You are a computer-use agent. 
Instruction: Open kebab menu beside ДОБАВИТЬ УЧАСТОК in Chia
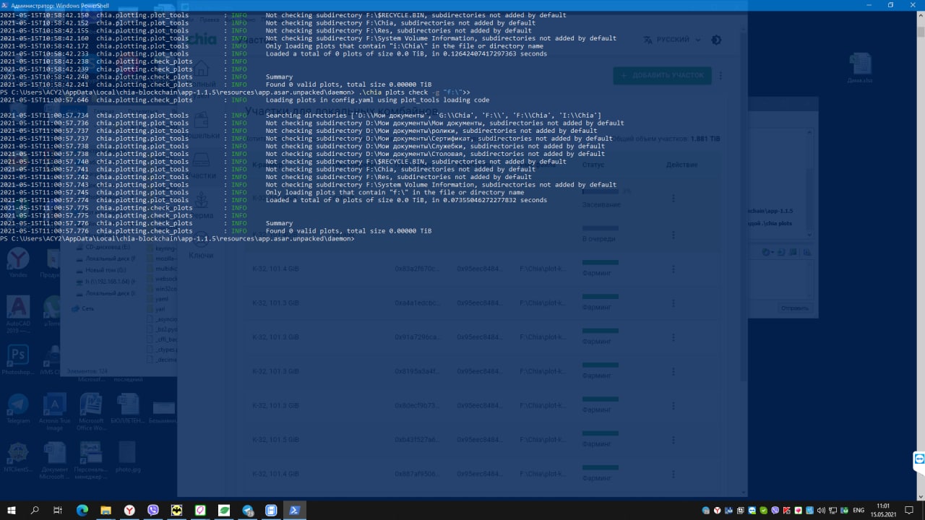tap(720, 75)
